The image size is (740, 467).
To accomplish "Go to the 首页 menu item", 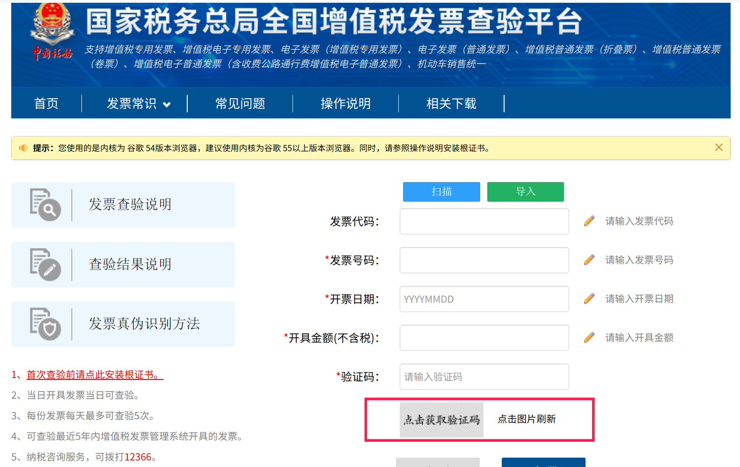I will [46, 103].
